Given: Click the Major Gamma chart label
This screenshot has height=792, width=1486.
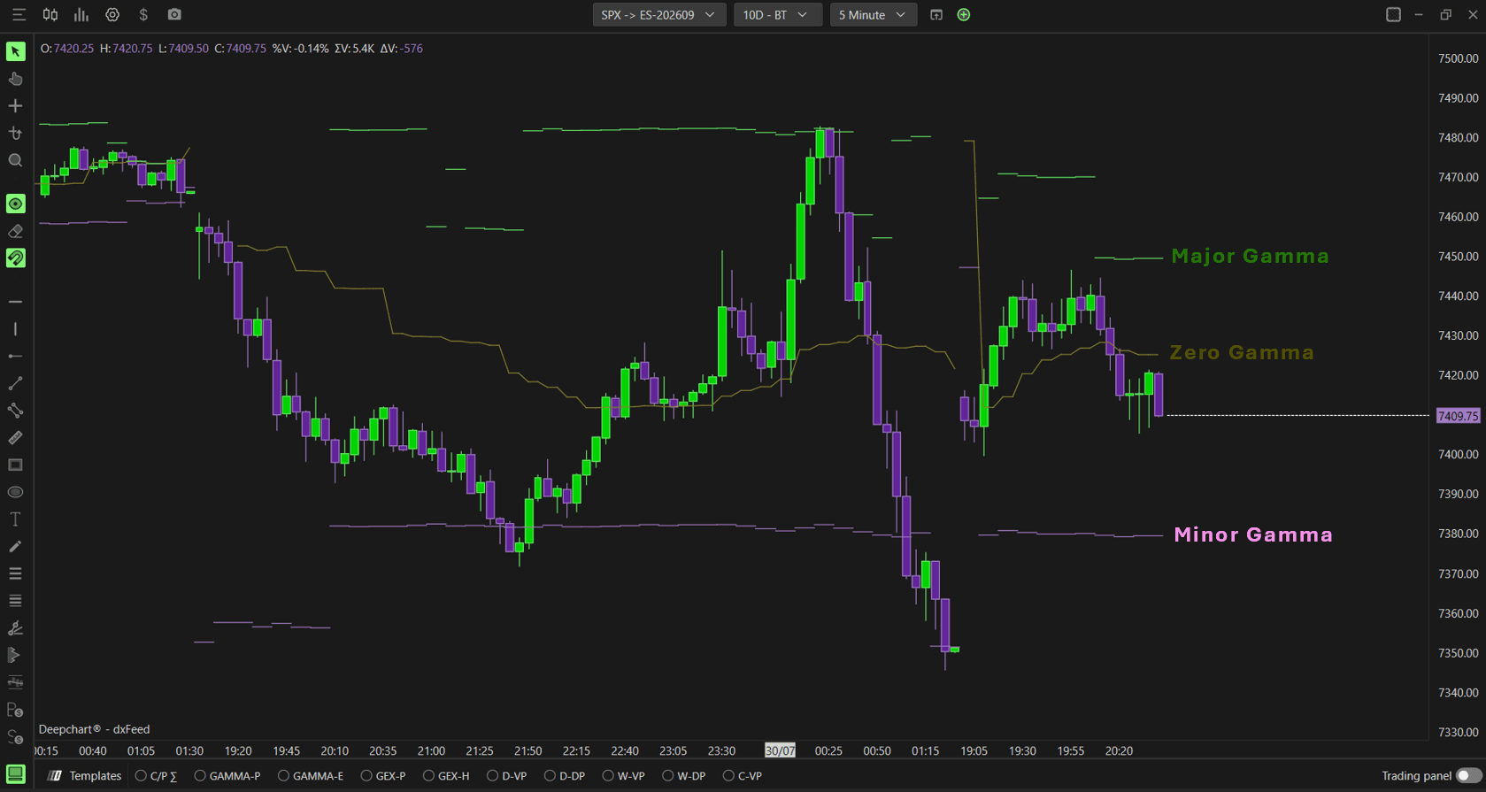Looking at the screenshot, I should coord(1250,257).
